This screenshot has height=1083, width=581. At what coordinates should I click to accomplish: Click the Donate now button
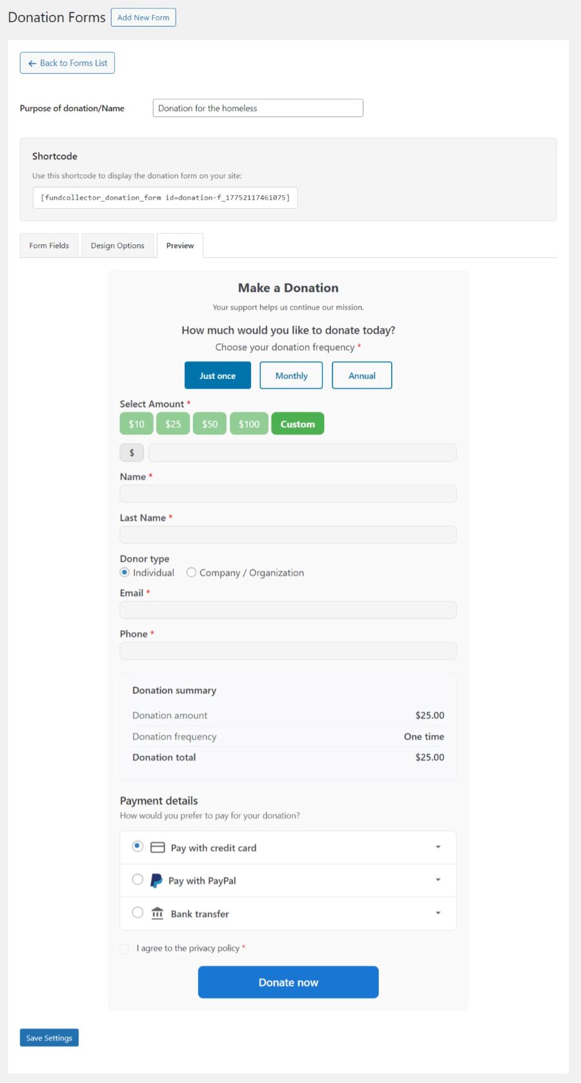click(288, 982)
